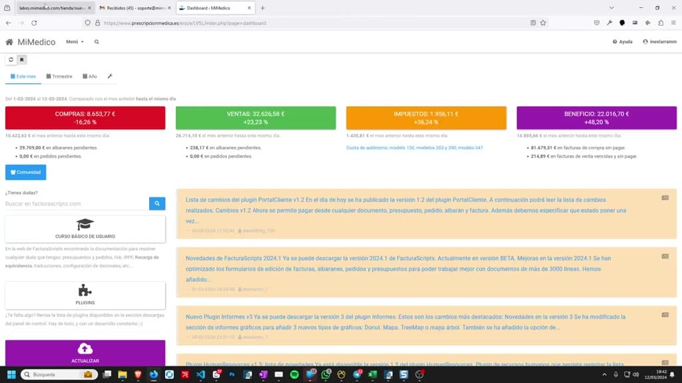Viewport: 682px width, 383px height.
Task: Reload the page with browser reload button
Action: tap(34, 23)
